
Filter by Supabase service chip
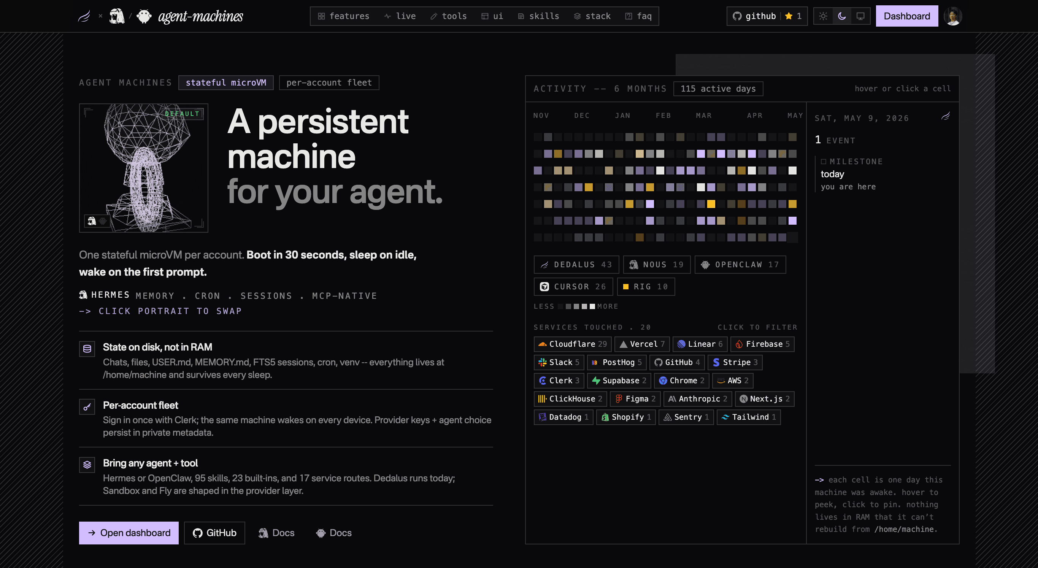pos(619,380)
